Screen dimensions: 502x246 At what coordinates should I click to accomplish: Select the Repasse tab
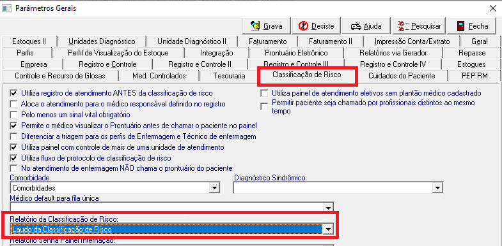[472, 53]
